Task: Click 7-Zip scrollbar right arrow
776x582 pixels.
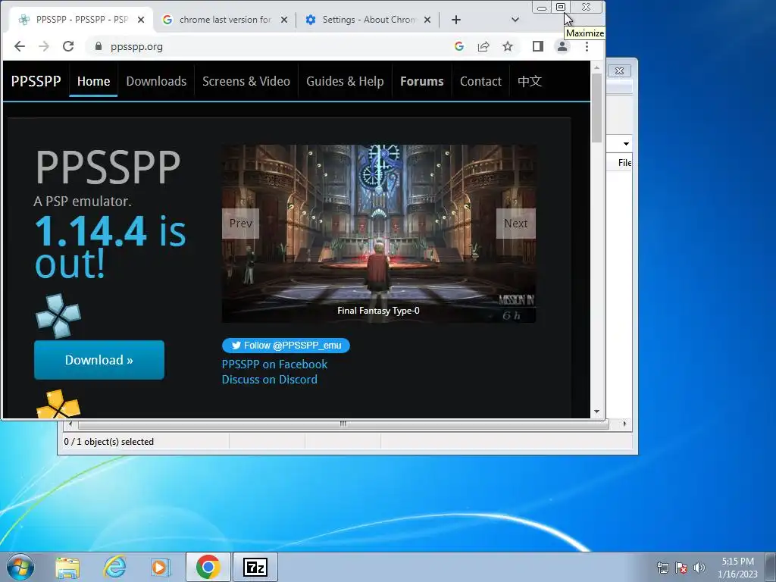Action: pos(624,424)
